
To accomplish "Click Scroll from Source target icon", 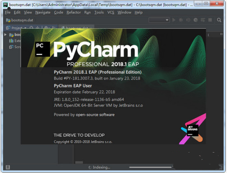I will 31,27.
